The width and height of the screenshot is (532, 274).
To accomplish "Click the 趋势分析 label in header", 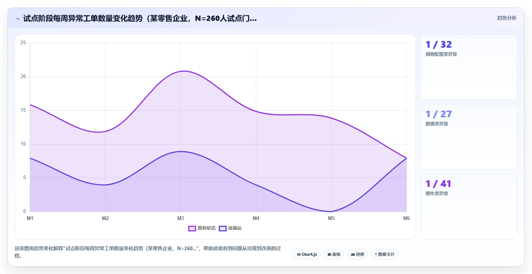I will [507, 18].
